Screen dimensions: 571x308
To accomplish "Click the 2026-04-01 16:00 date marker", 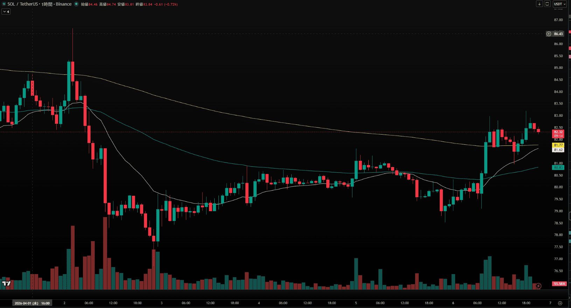I will [x=32, y=303].
